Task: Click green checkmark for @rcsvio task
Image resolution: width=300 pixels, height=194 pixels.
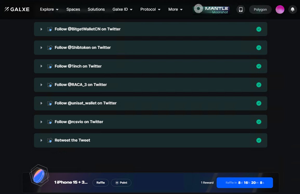Action: tap(259, 122)
